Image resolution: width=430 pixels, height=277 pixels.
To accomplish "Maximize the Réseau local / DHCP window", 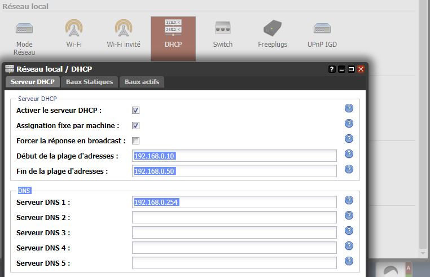I will point(351,69).
